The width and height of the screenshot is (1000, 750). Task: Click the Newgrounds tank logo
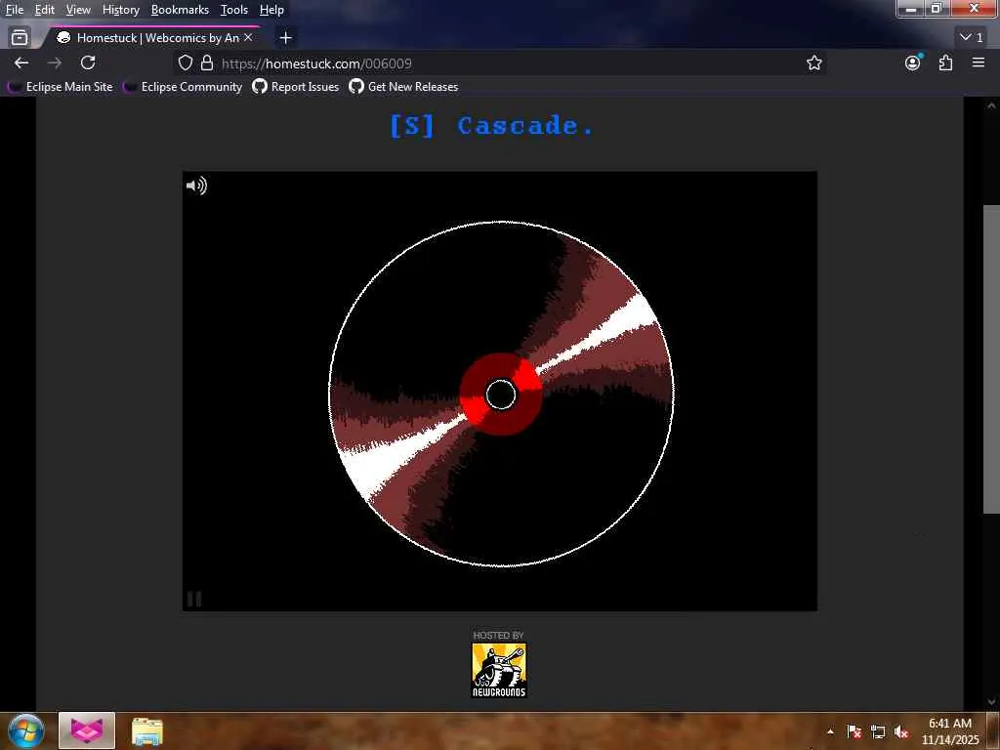click(499, 670)
